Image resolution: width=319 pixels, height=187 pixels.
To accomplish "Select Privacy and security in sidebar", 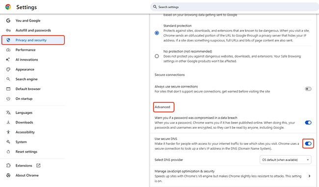I will [x=33, y=40].
